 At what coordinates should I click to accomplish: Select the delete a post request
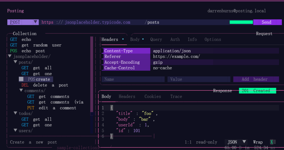pos(44,85)
